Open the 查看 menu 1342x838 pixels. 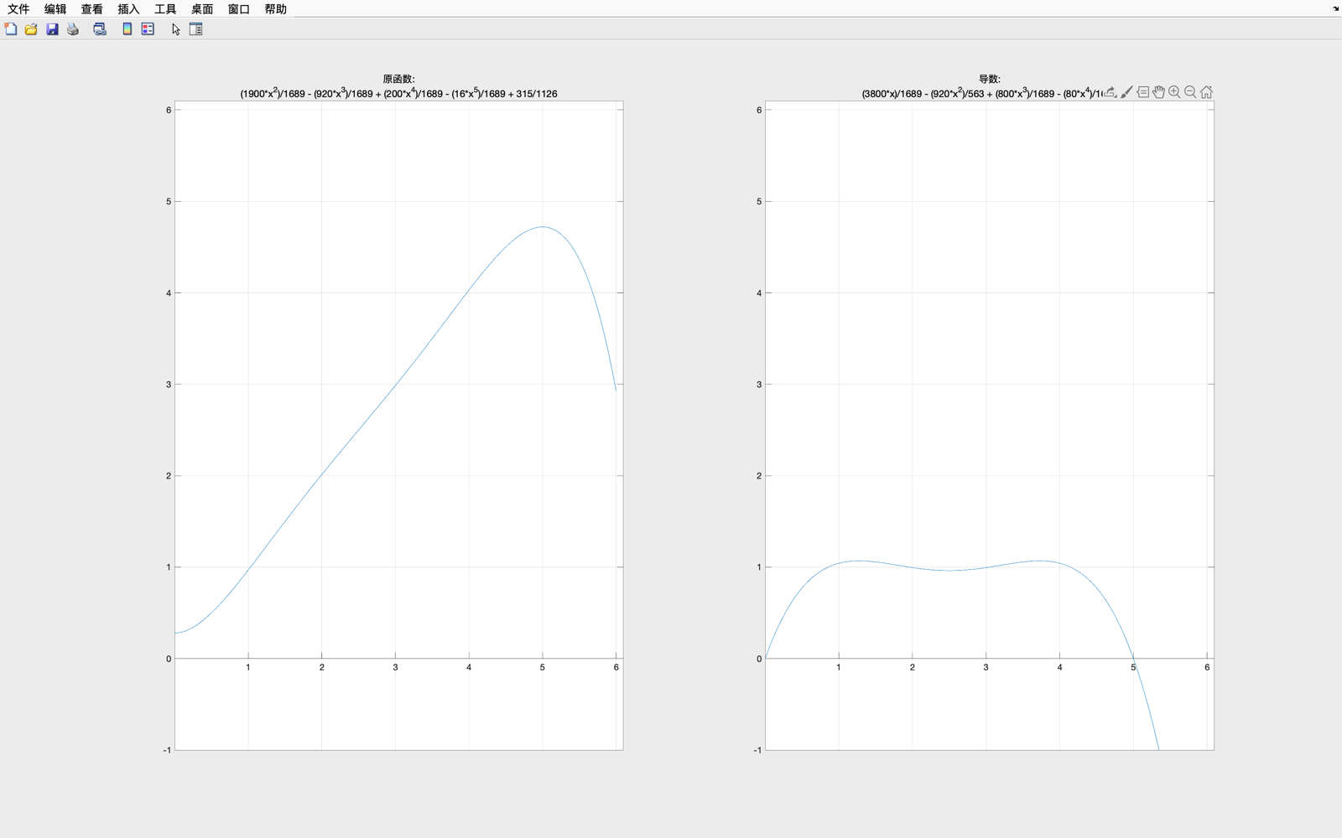point(92,9)
